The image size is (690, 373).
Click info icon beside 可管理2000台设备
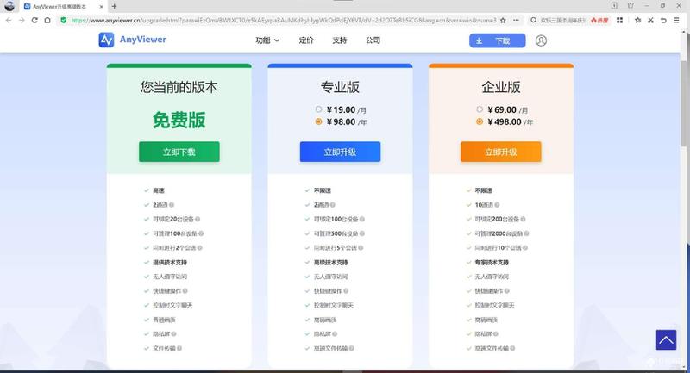(x=526, y=233)
